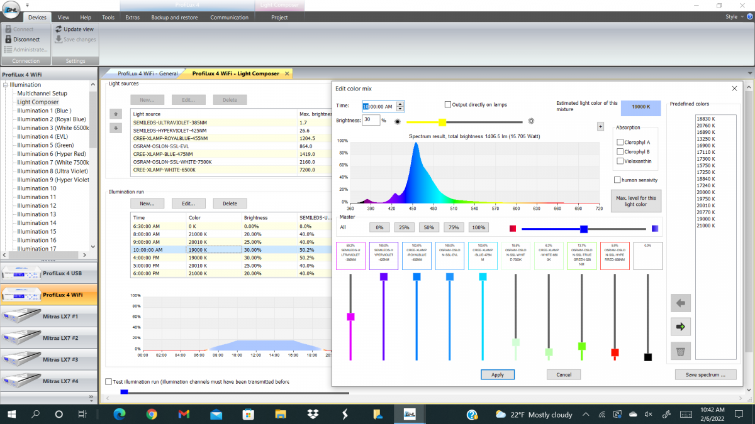Click the small plus button above Absorption

pos(600,126)
